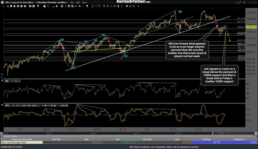Screen dimensions: 258x149
Task: Select the crosshair cursor tool
Action: pos(62,6)
